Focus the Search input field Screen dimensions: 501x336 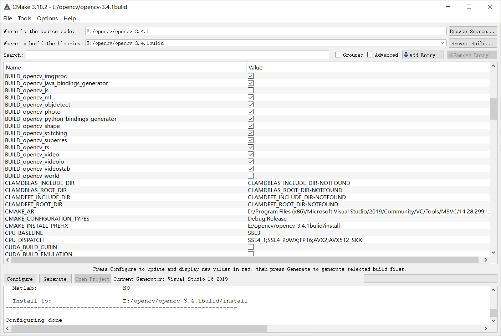click(x=177, y=55)
